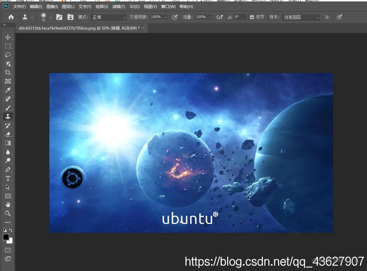Screen dimensions: 367x271
Task: Select the Hand tool
Action: pyautogui.click(x=8, y=204)
